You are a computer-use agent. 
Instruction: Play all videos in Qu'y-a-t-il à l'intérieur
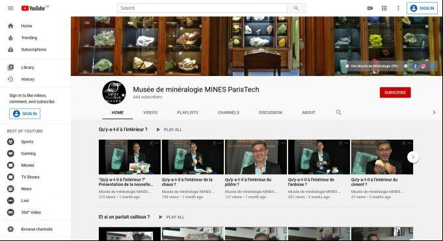coord(170,129)
